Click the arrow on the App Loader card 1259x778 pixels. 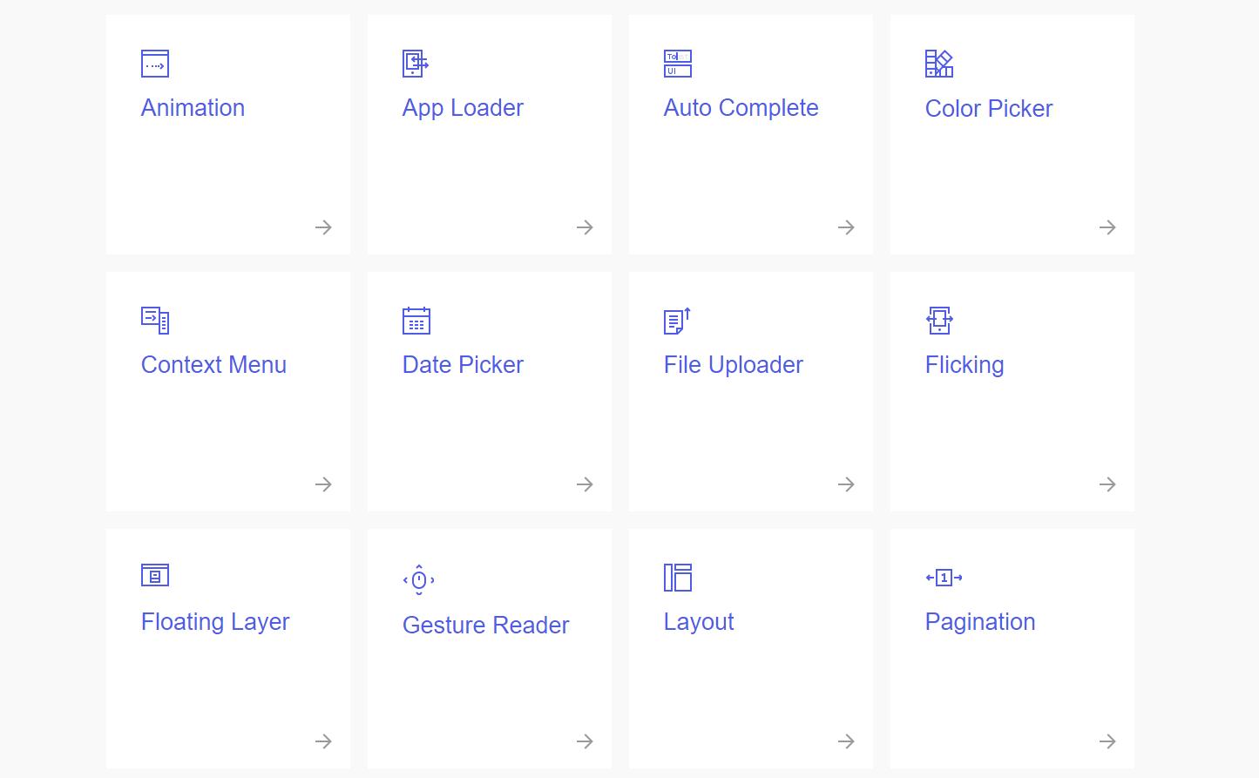coord(585,227)
